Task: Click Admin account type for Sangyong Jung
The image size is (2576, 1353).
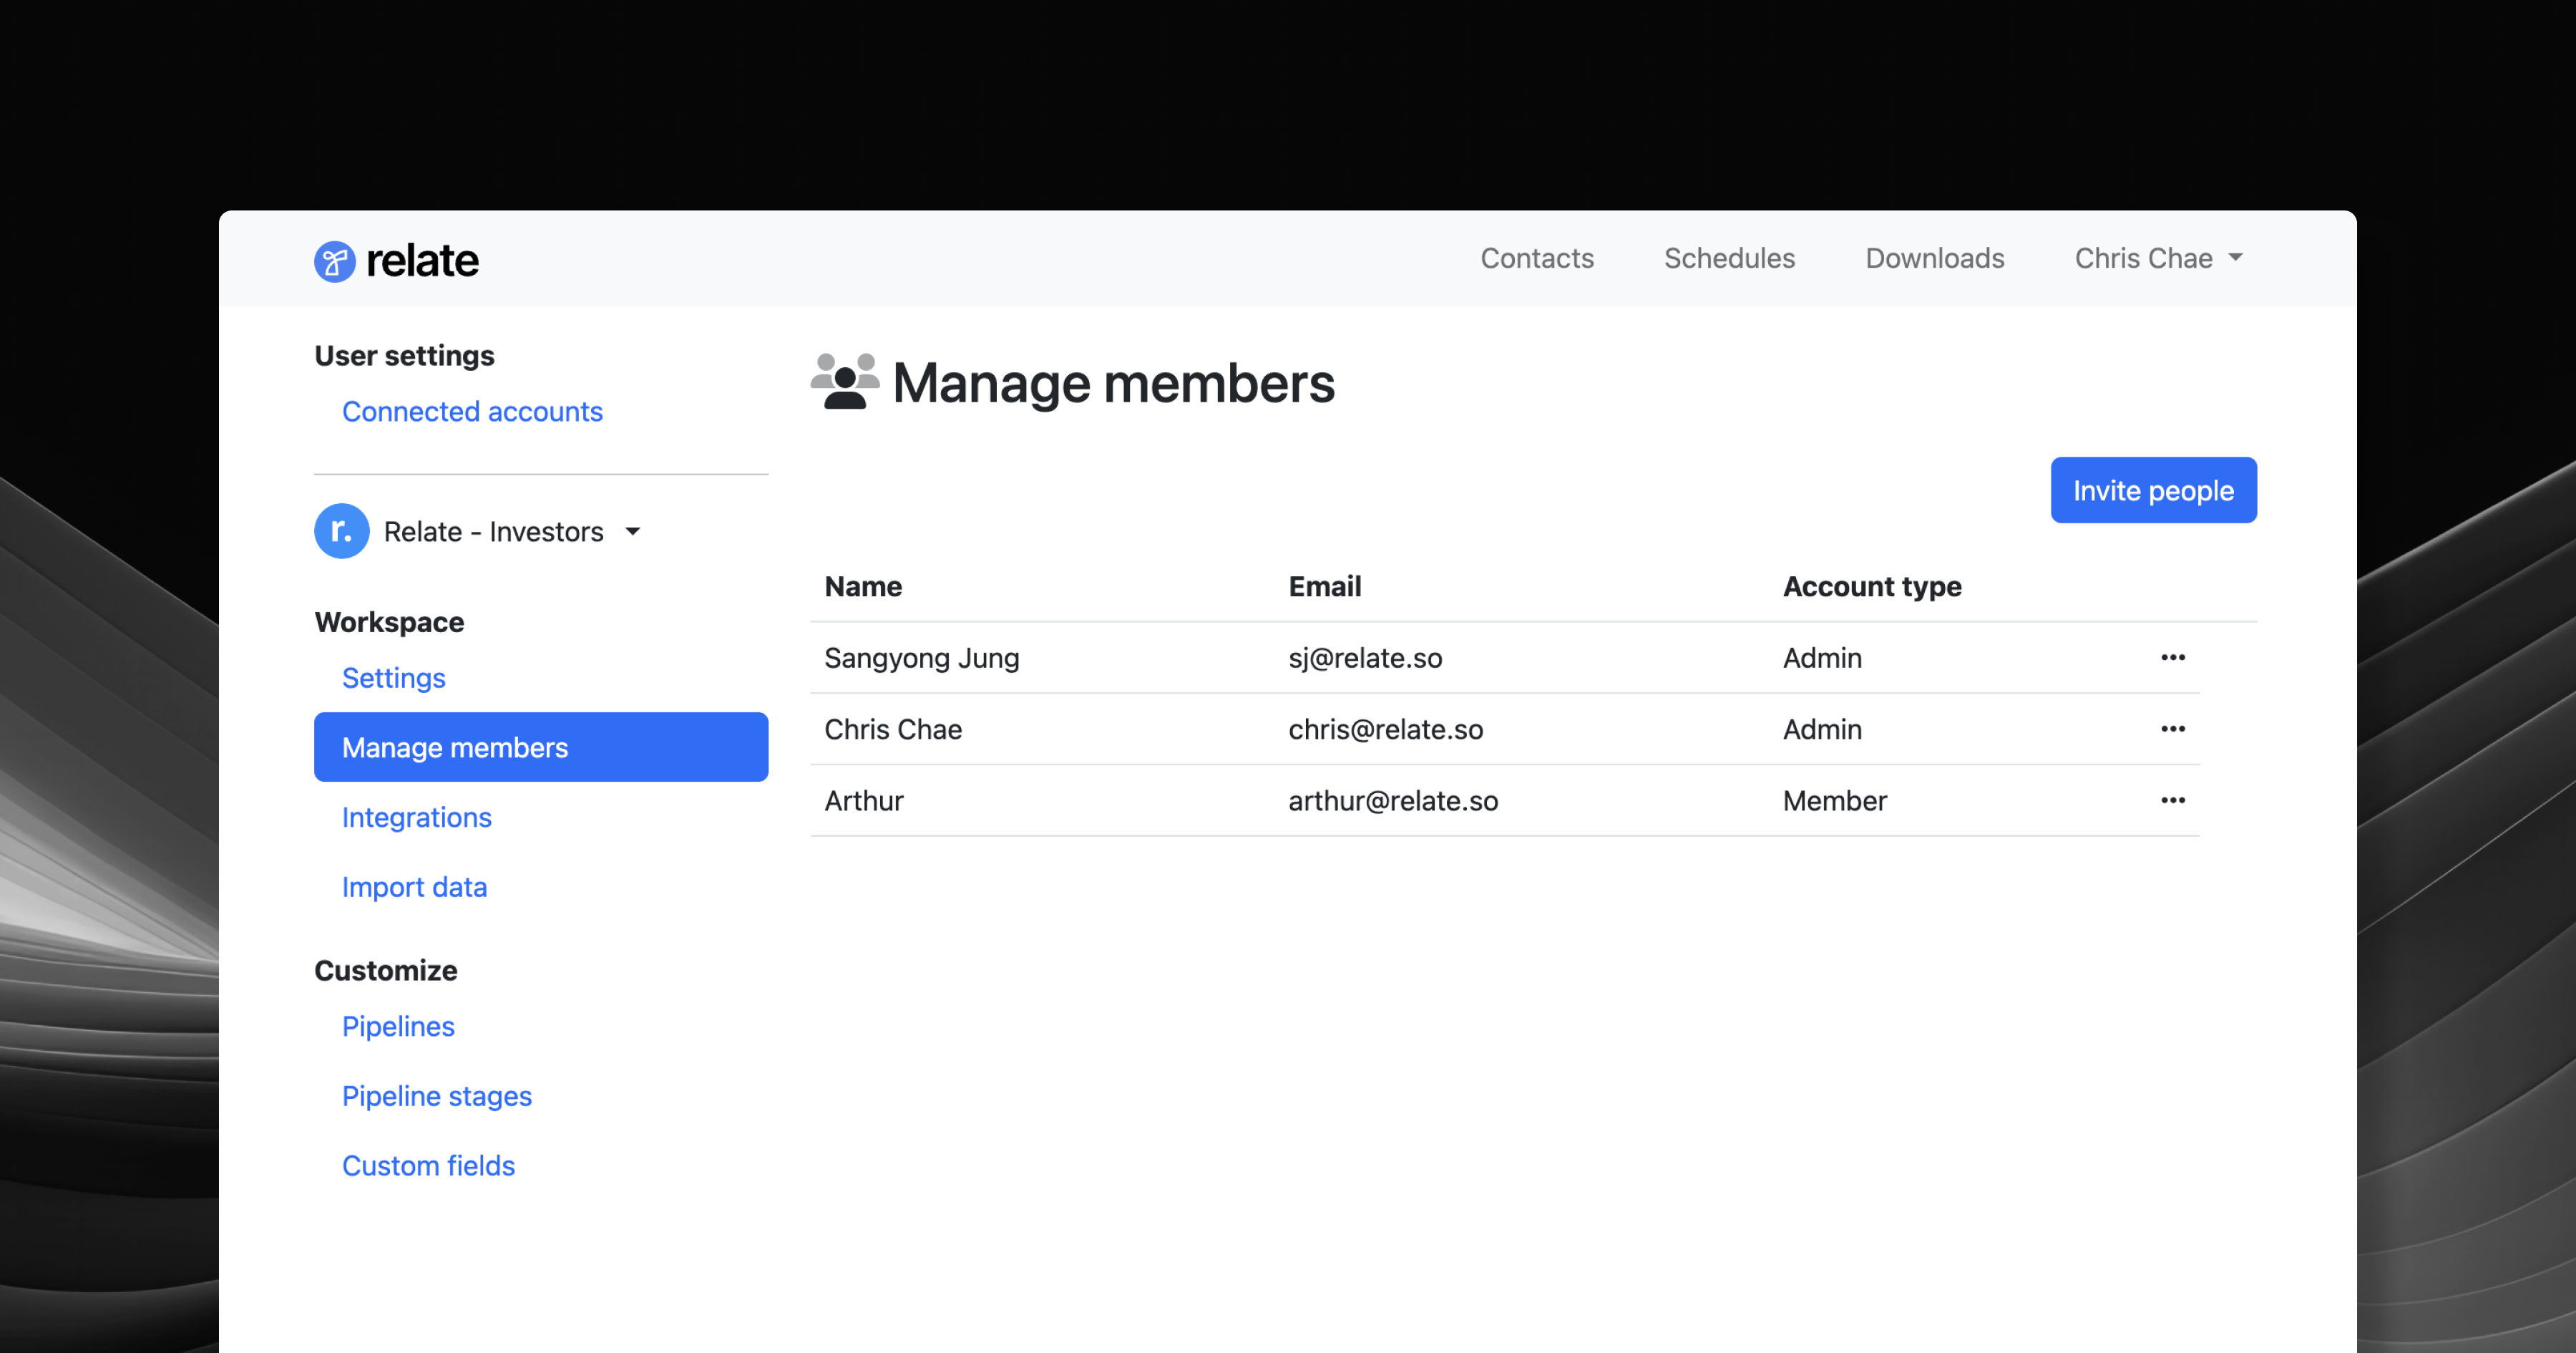Action: 1822,657
